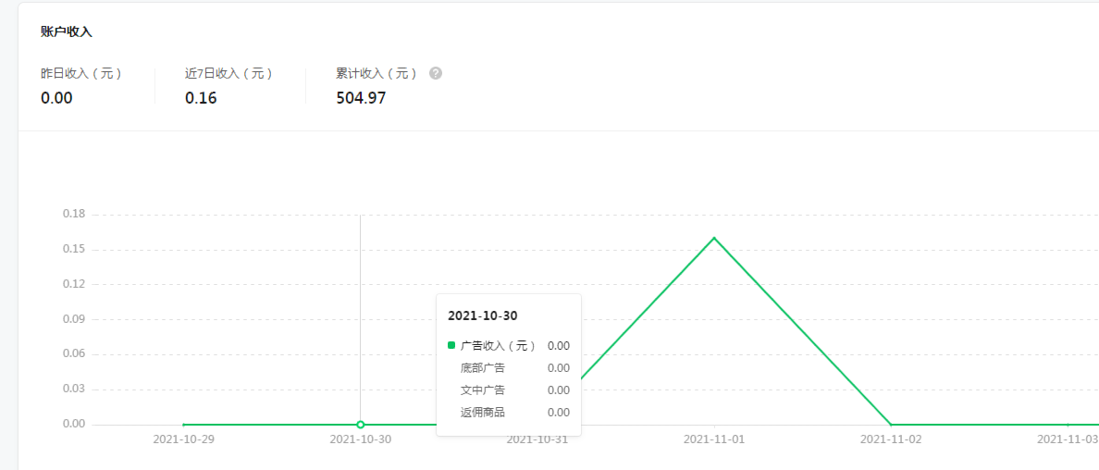Click the 2021-11-02 axis date label
Image resolution: width=1099 pixels, height=470 pixels.
coord(891,439)
